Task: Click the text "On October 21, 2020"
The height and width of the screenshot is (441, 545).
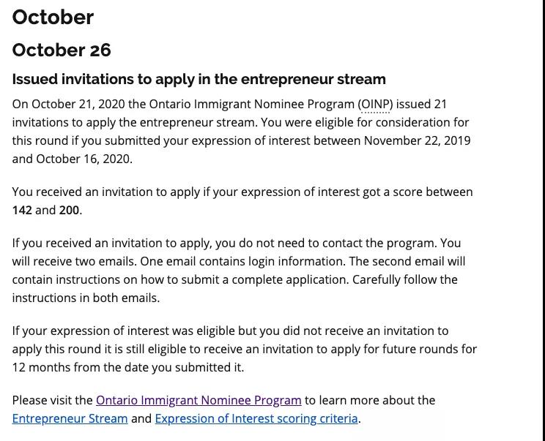Action: (x=69, y=105)
